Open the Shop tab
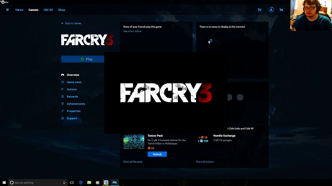 [61, 10]
